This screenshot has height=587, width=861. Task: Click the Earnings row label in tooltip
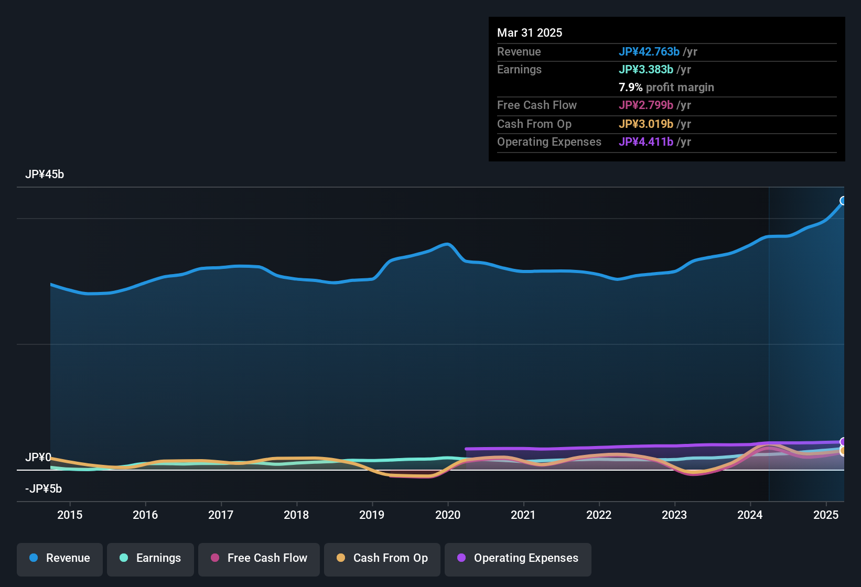[x=519, y=69]
